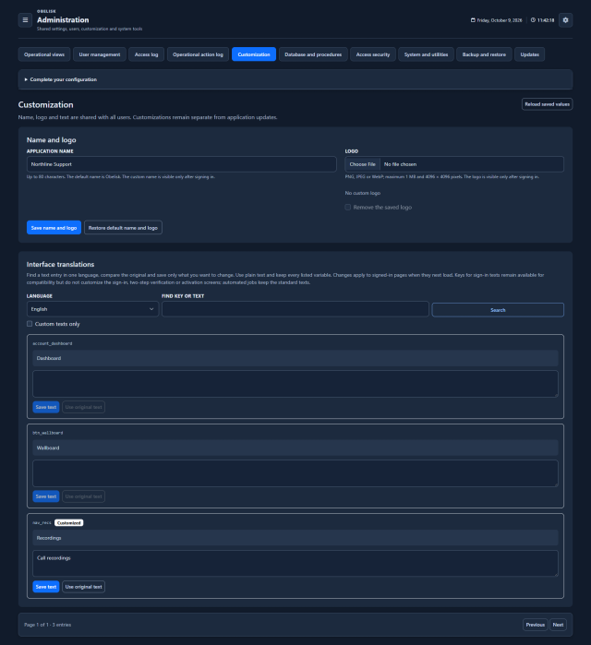Click the No file chosen text
591x645 pixels.
coord(400,164)
